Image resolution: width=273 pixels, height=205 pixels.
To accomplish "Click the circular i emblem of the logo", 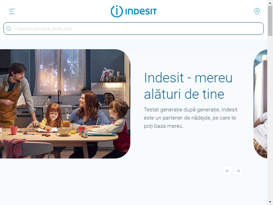I will click(x=117, y=11).
